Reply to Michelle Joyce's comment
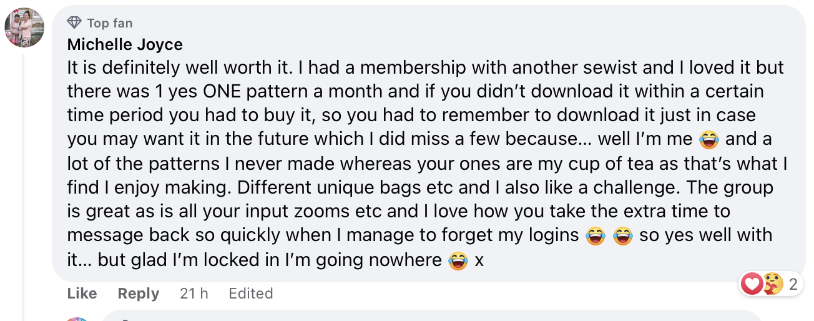Viewport: 814px width, 321px height. [139, 294]
